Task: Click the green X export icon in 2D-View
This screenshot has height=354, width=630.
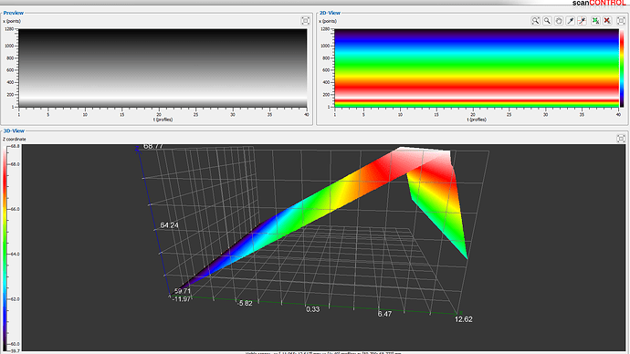Action: [x=595, y=21]
